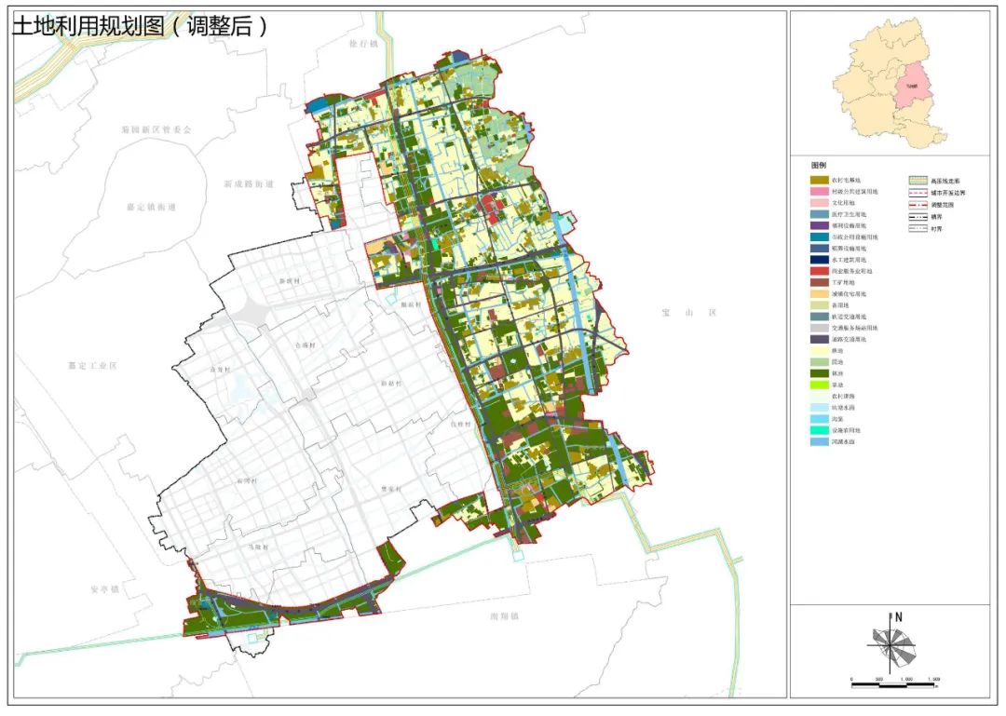Click the 嘉定工业区 label on map
This screenshot has height=716, width=1006.
point(87,366)
